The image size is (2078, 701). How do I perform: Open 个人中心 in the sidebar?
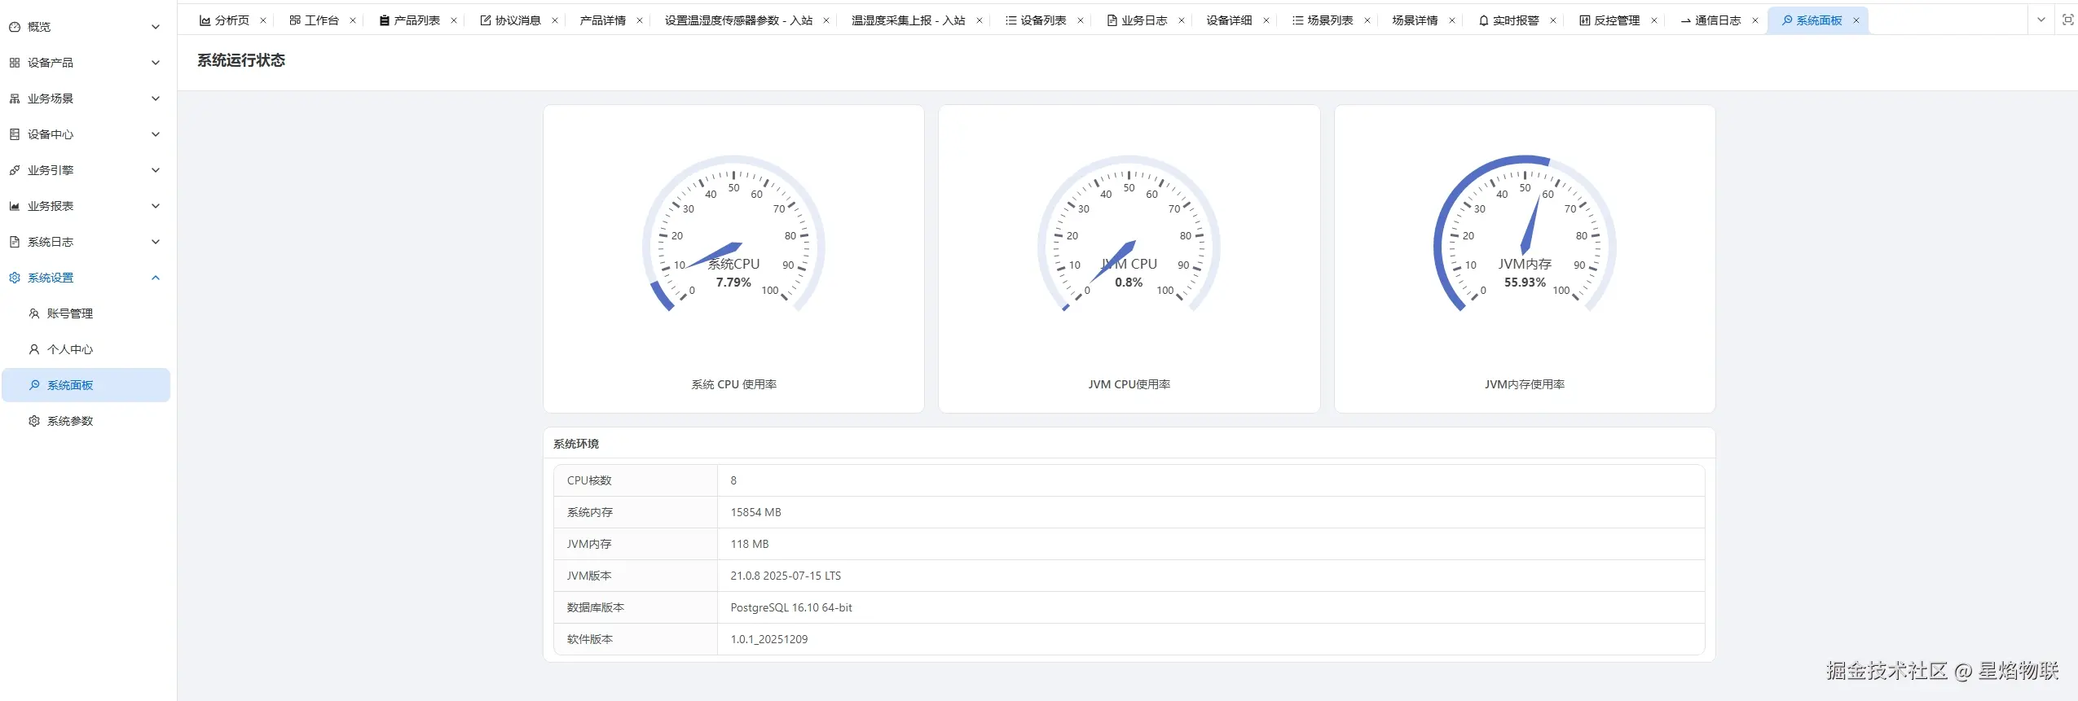(86, 349)
